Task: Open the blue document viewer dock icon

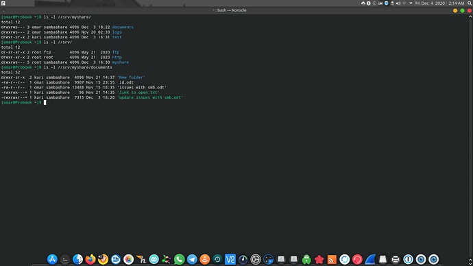Action: 116,259
